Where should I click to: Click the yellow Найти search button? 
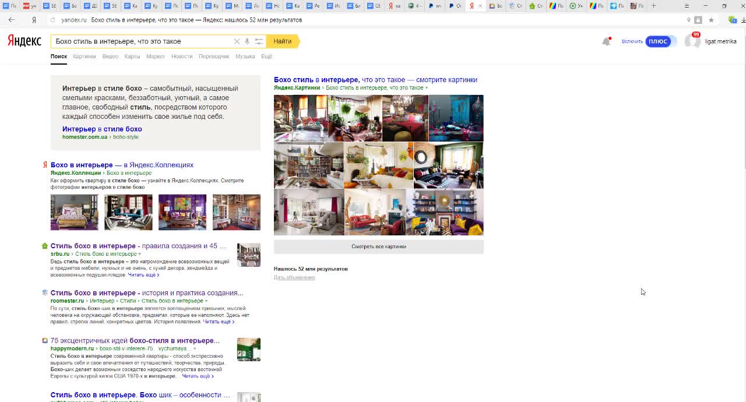pos(283,41)
